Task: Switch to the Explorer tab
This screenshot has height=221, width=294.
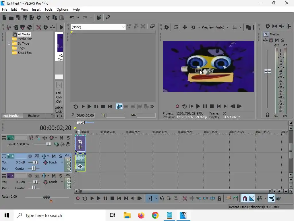Action: click(34, 116)
